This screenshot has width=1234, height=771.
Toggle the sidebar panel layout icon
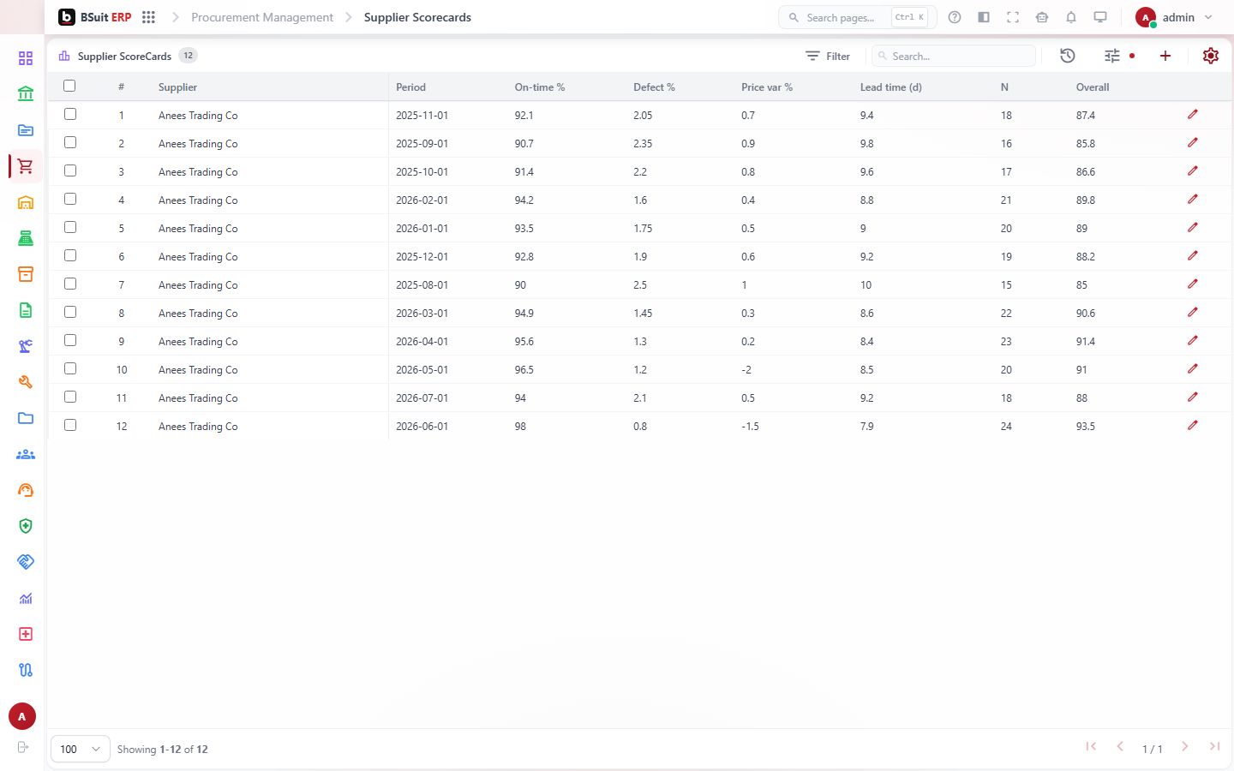click(x=984, y=17)
